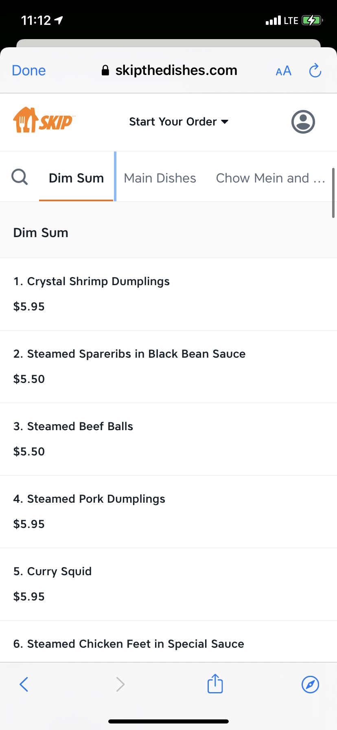Open the AA text size options
The height and width of the screenshot is (730, 337).
click(283, 71)
